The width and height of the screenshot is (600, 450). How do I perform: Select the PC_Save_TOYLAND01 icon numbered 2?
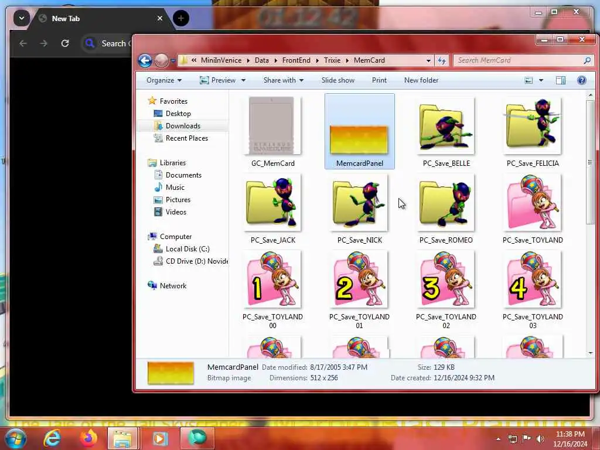pyautogui.click(x=360, y=279)
